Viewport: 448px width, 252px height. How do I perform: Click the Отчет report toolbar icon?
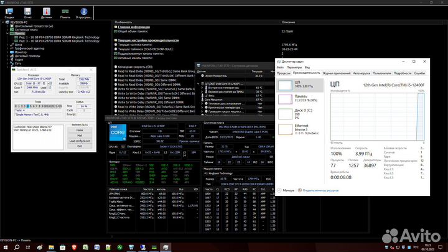click(28, 13)
